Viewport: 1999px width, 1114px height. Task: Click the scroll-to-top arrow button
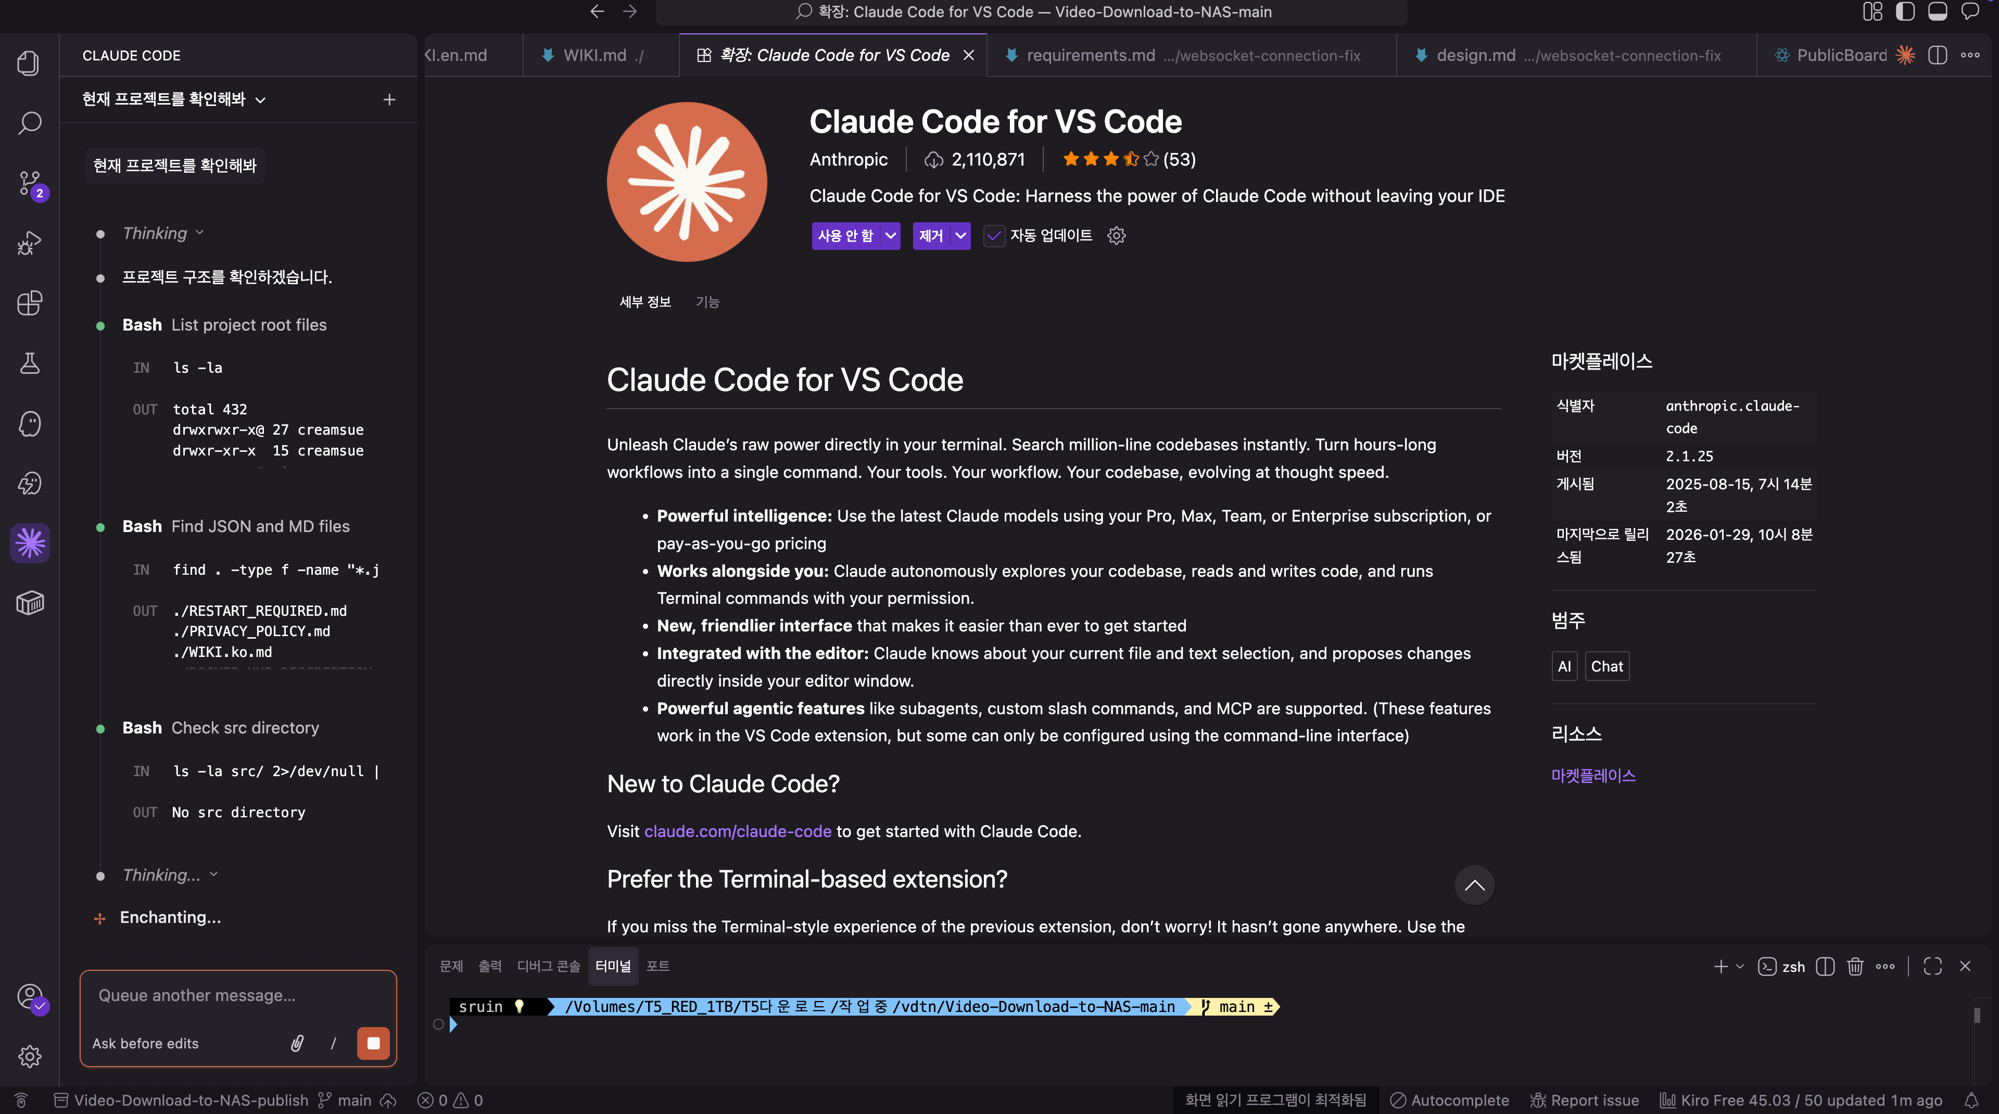(1474, 885)
